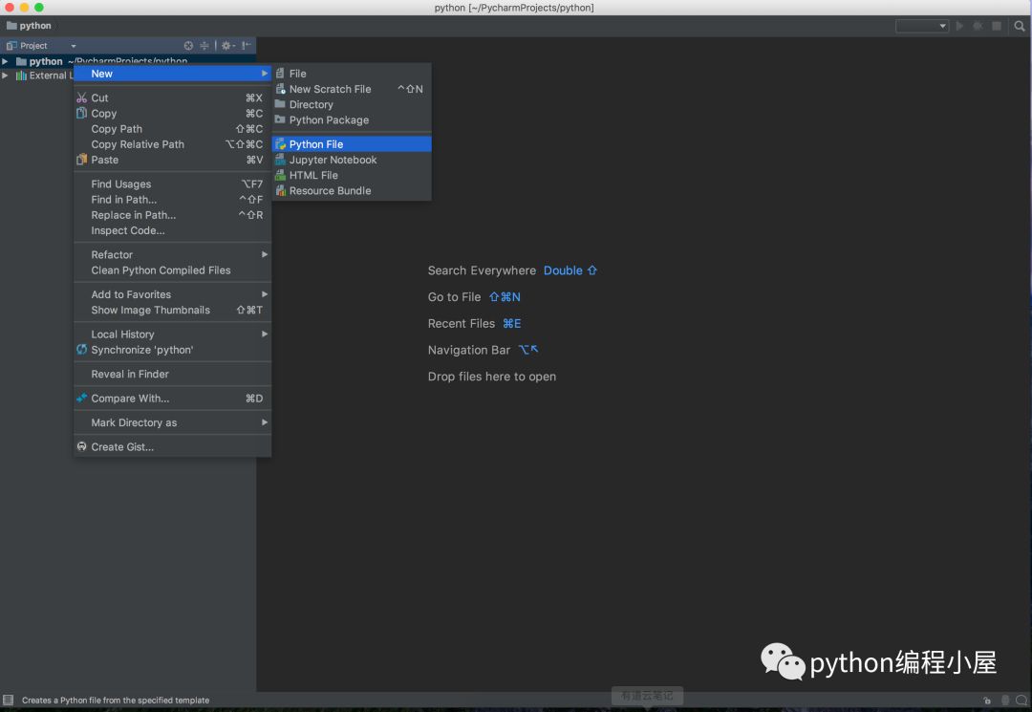Click External Libraries bars icon

coord(21,76)
